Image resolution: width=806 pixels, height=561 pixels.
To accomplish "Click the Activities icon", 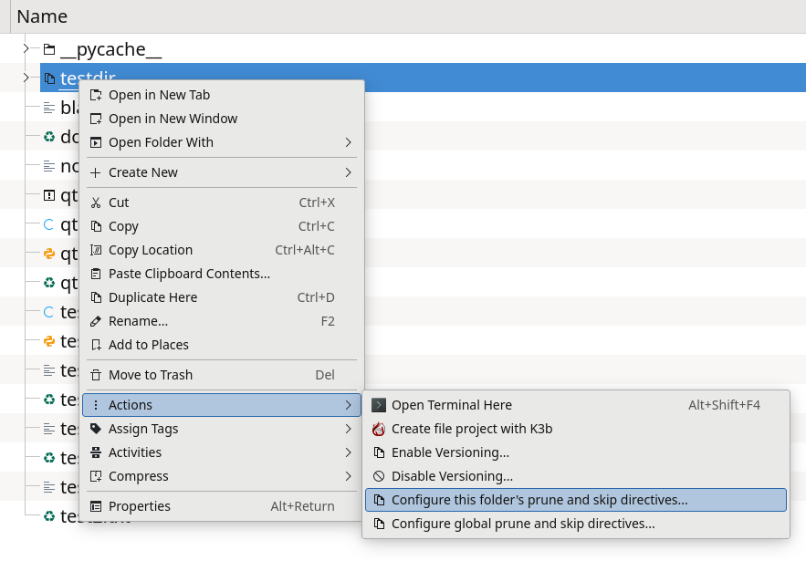I will coord(96,452).
